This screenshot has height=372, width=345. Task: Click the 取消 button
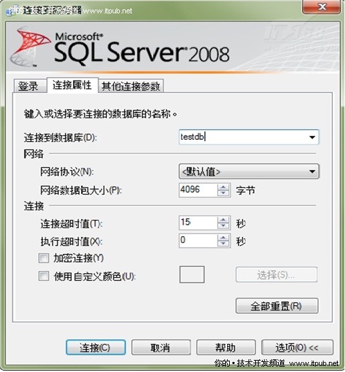pyautogui.click(x=161, y=347)
